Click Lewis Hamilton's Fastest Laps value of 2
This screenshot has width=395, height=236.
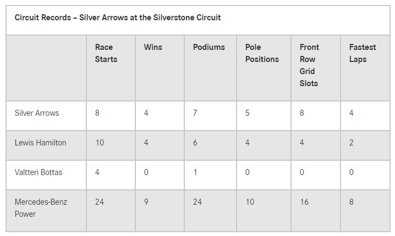(x=352, y=143)
